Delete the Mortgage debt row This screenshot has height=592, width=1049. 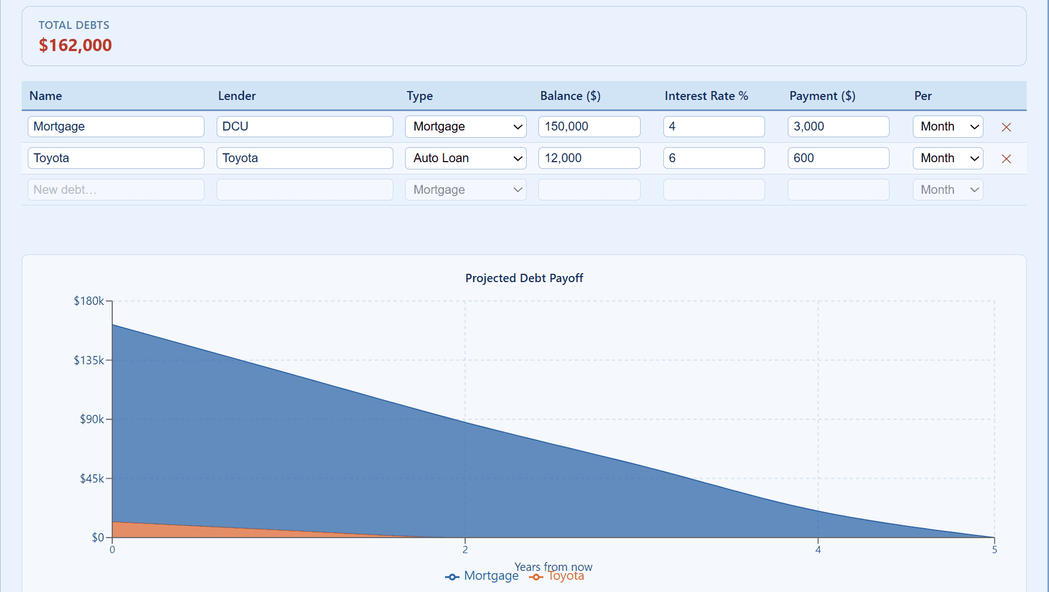(x=1006, y=127)
